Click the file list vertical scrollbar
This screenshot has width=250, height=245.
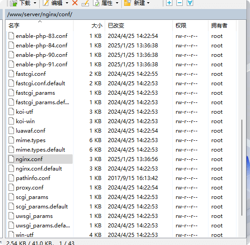(242, 167)
